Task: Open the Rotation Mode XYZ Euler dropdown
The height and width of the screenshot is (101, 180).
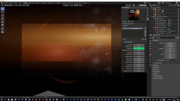Action: [170, 60]
